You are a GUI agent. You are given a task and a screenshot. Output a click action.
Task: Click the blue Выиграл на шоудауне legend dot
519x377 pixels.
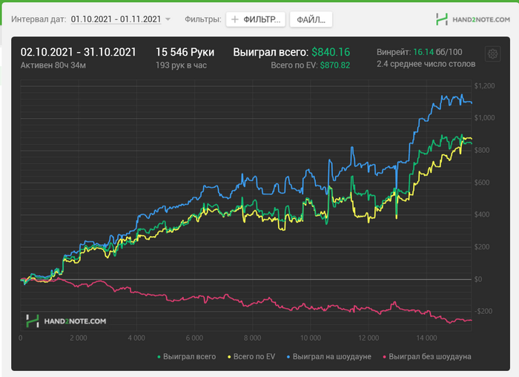(288, 357)
